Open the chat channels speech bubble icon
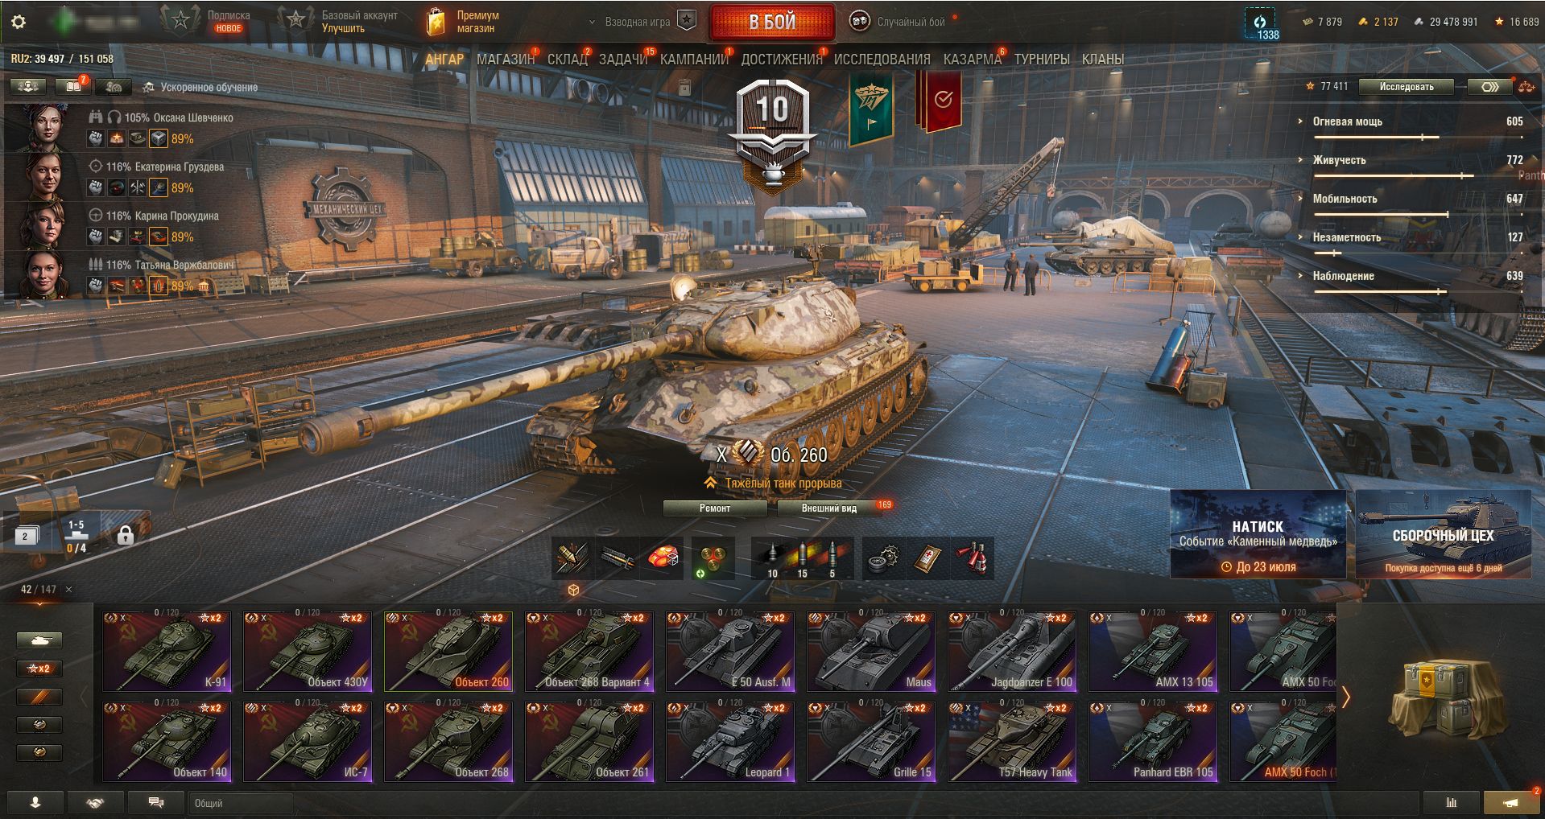 click(x=156, y=802)
